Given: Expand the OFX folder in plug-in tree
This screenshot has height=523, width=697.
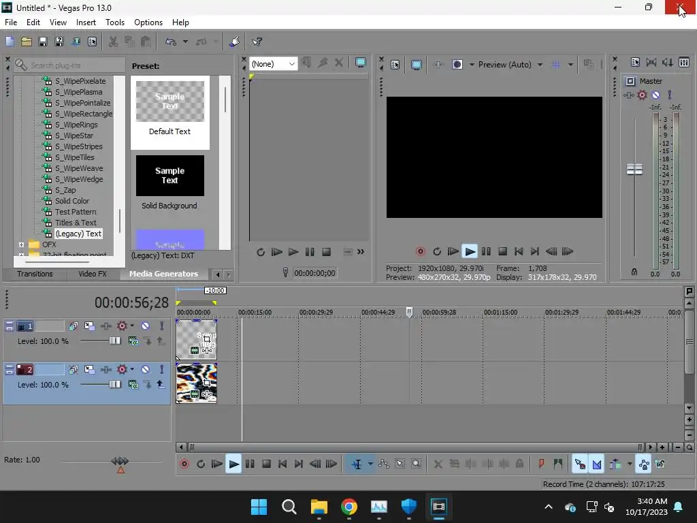Looking at the screenshot, I should (x=21, y=244).
